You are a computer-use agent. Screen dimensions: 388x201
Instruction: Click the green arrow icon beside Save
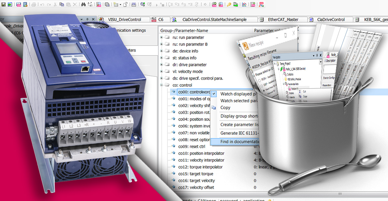click(x=10, y=5)
